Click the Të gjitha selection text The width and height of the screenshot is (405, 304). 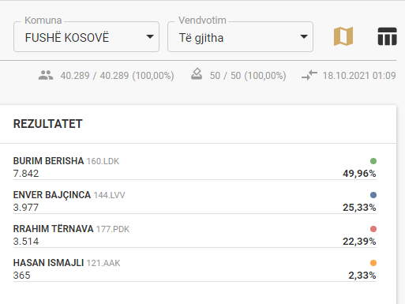[x=201, y=38]
